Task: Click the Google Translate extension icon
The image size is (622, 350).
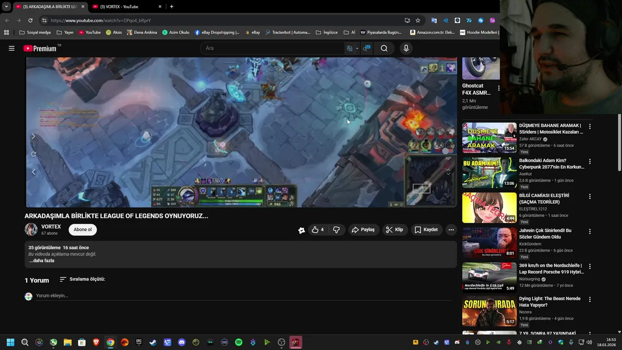Action: (434, 20)
